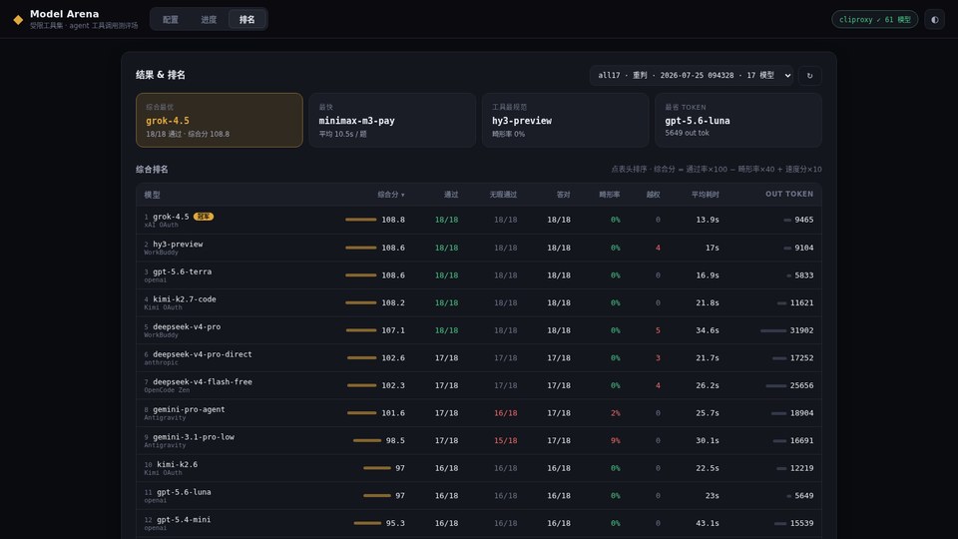The image size is (958, 539).
Task: Open the all17 run selector dropdown
Action: click(692, 75)
